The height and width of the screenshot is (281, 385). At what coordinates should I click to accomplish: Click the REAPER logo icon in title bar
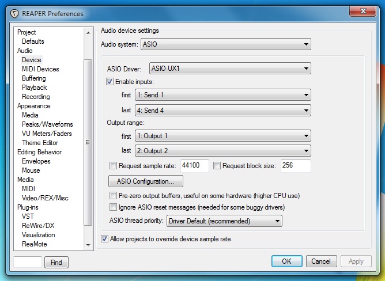pos(14,13)
